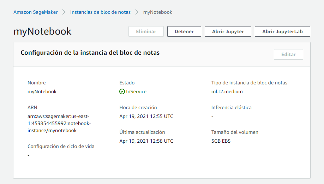Select last update Apr 19, 2021 12:58 UTC
This screenshot has height=184, width=324.
(146, 141)
